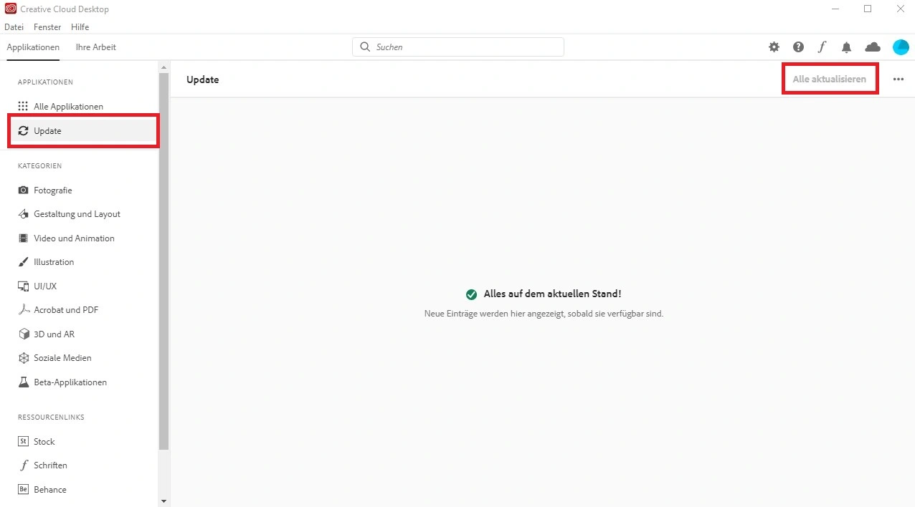Click the Alle aktualisieren button

coord(830,79)
